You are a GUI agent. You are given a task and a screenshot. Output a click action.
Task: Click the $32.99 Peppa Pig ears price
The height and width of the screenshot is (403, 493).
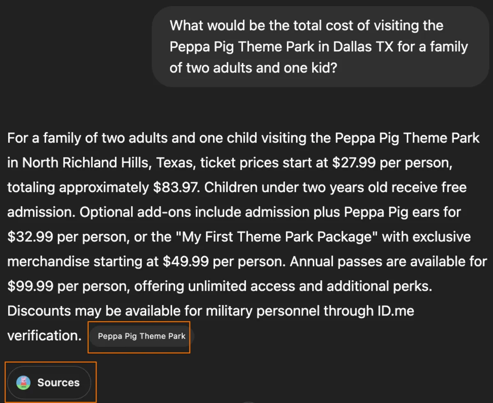[x=30, y=237]
